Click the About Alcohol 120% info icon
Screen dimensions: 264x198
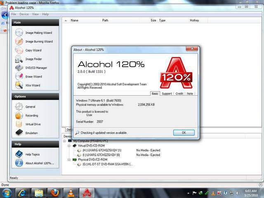pyautogui.click(x=19, y=163)
